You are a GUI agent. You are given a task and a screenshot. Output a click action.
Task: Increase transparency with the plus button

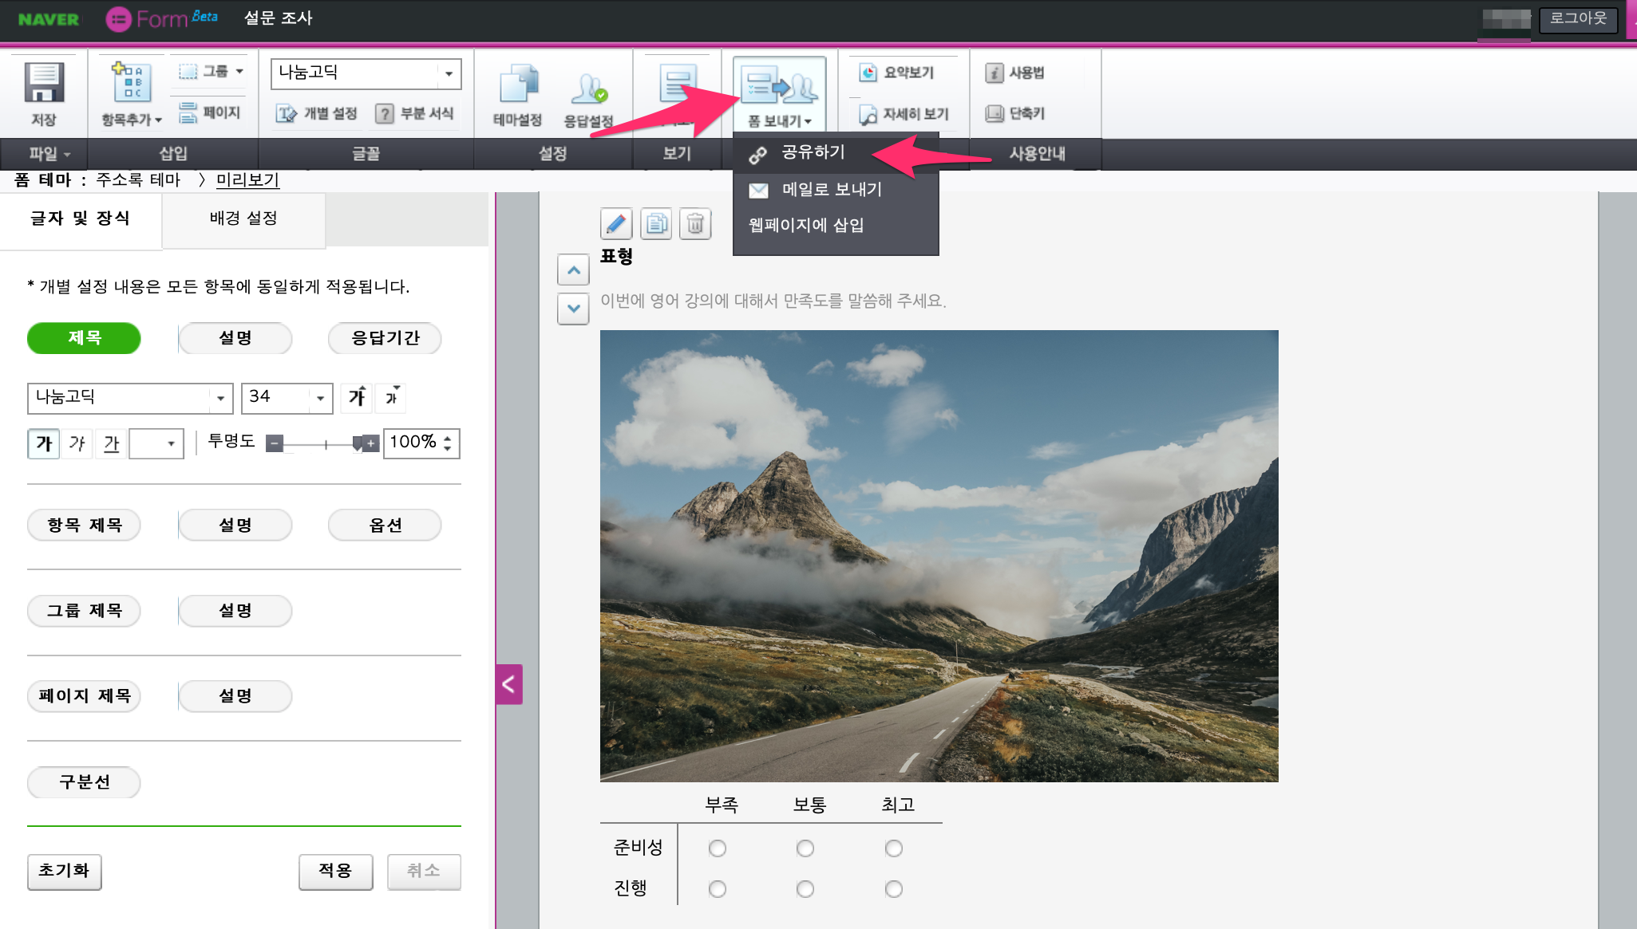point(371,443)
